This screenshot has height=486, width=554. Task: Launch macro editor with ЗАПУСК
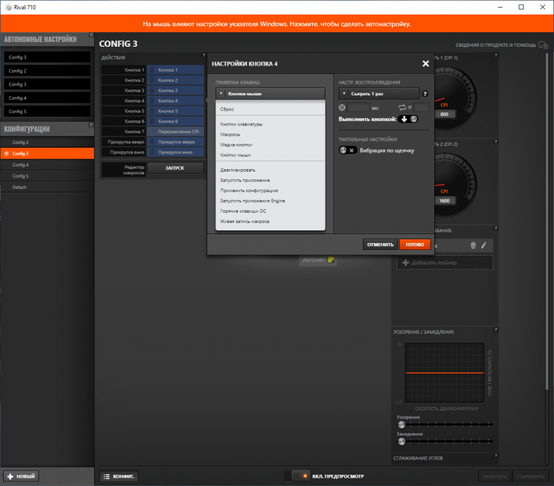click(175, 168)
